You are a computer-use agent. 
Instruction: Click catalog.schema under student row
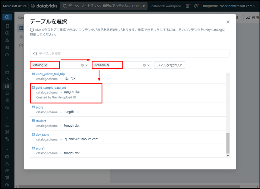47,126
